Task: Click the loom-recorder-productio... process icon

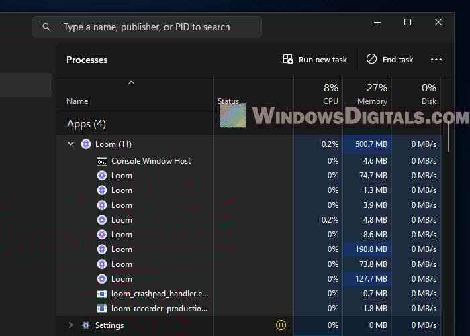Action: [102, 309]
